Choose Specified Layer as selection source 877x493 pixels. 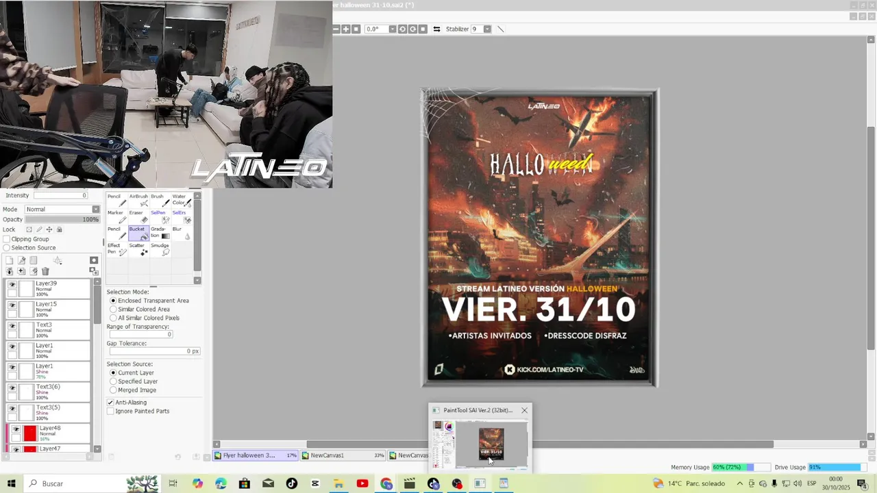(x=113, y=381)
